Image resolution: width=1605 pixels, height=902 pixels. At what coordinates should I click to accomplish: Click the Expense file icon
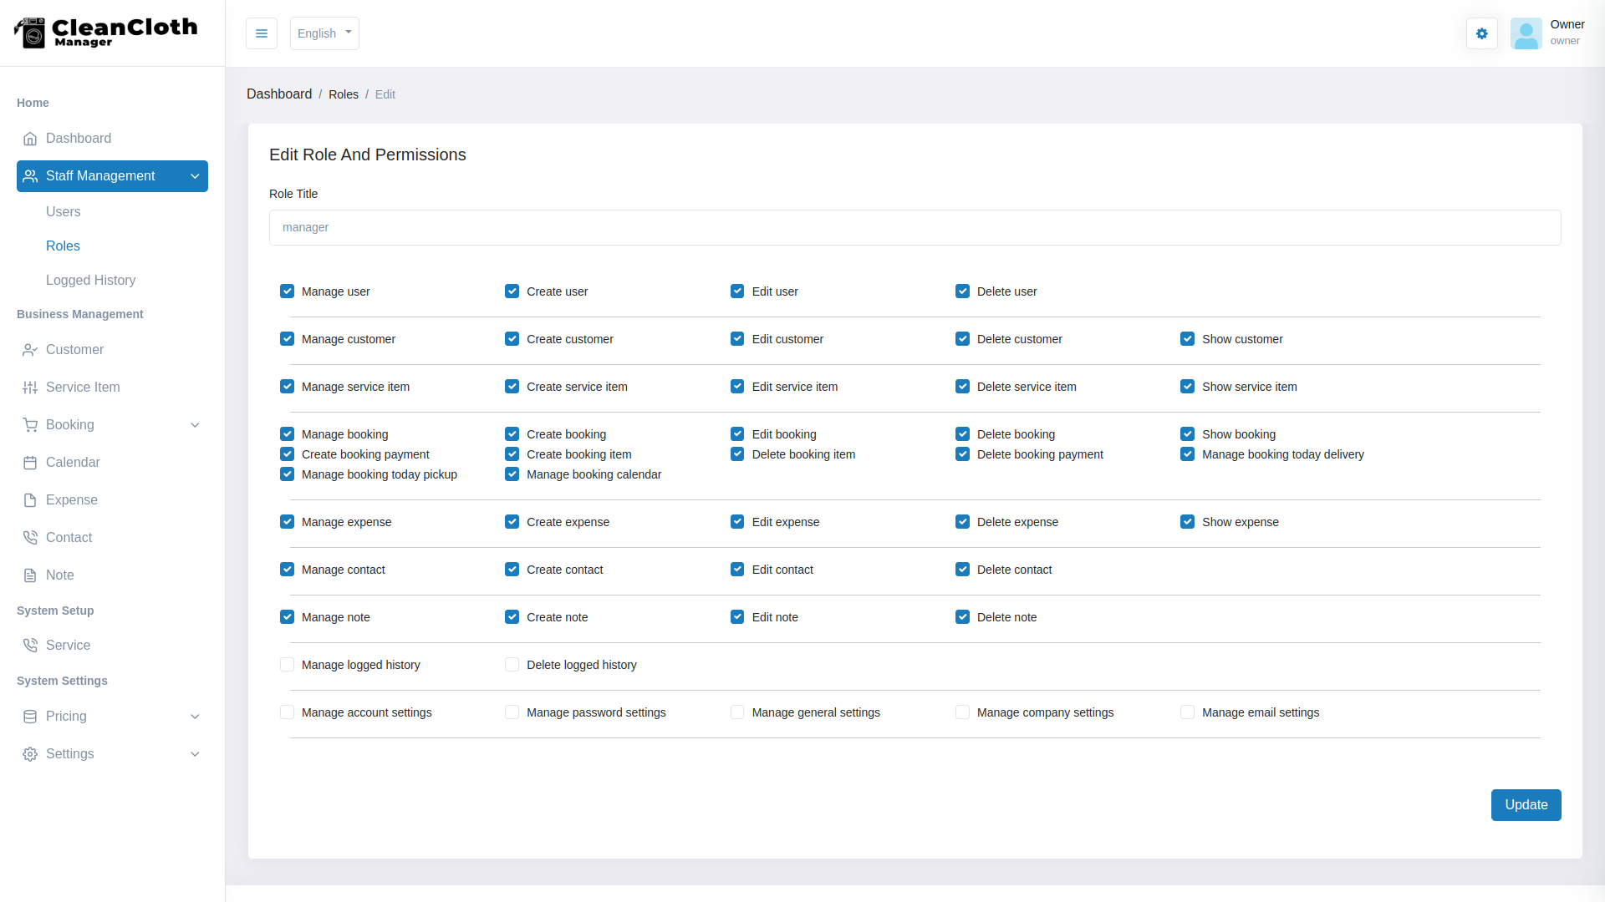point(30,500)
